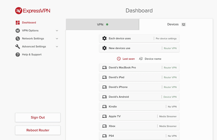This screenshot has height=140, width=217.
Task: Click the AZ sort icon
Action: point(141,59)
